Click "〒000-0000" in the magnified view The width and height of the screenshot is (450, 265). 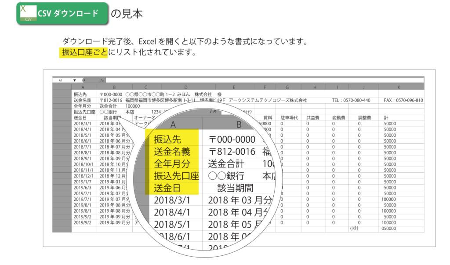point(232,140)
